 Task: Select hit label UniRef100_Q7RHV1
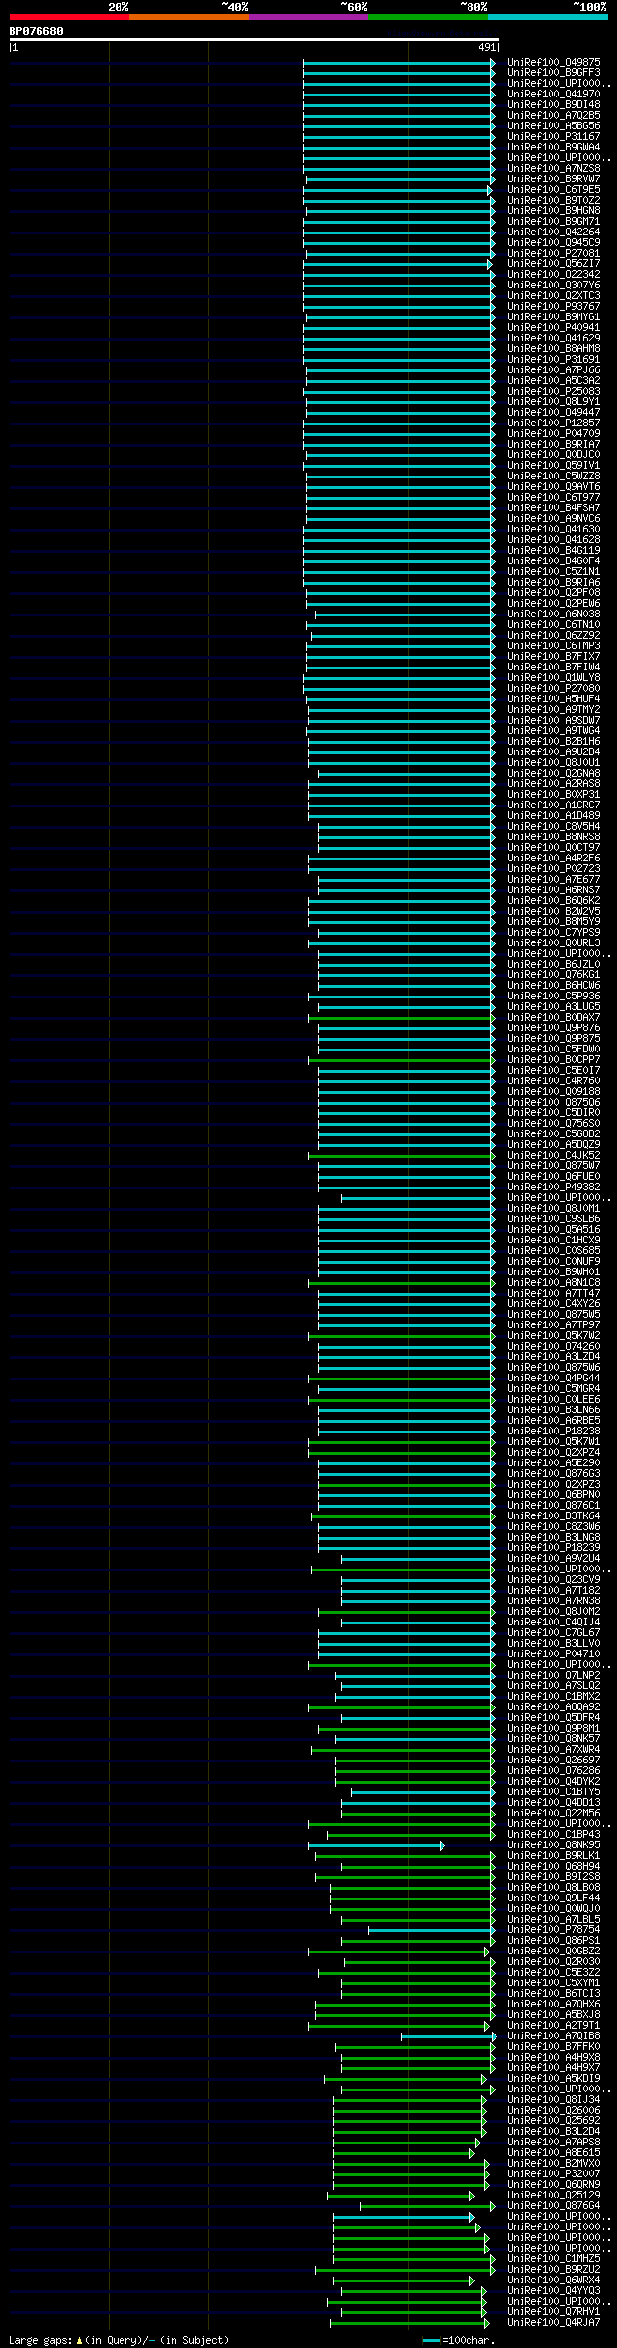[553, 2311]
